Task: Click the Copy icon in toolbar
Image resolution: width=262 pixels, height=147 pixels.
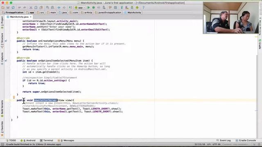Action: point(36,7)
